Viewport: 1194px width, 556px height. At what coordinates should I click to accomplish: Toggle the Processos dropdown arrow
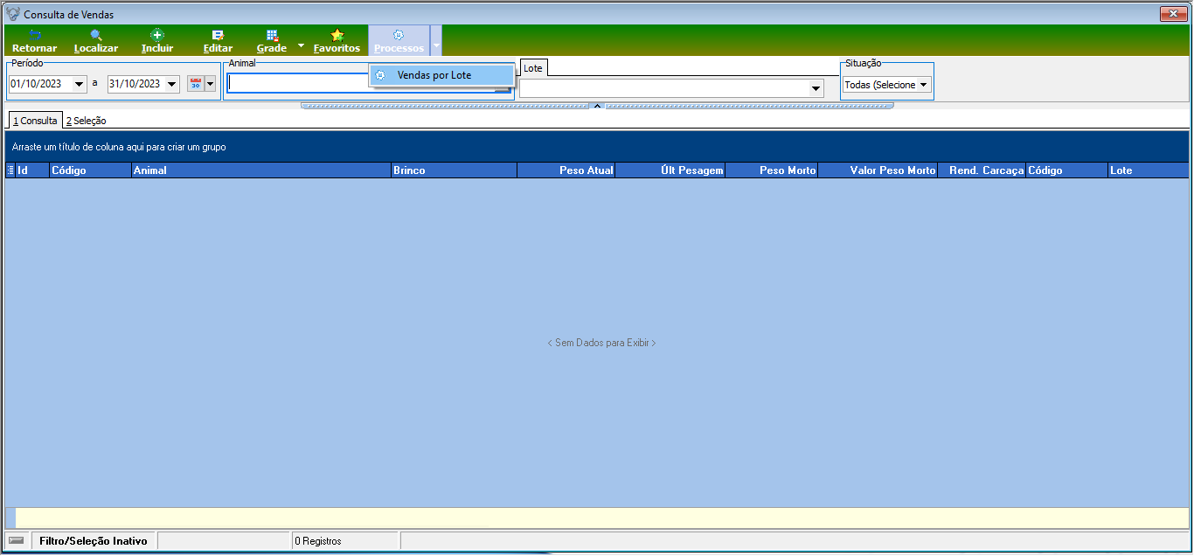click(436, 41)
